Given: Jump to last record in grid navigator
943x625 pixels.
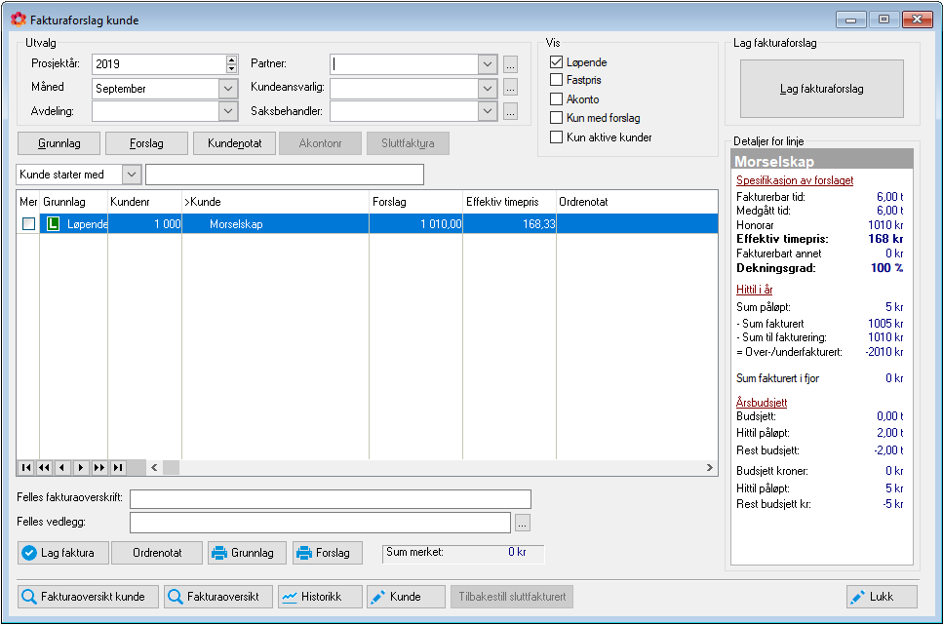Looking at the screenshot, I should pos(118,467).
